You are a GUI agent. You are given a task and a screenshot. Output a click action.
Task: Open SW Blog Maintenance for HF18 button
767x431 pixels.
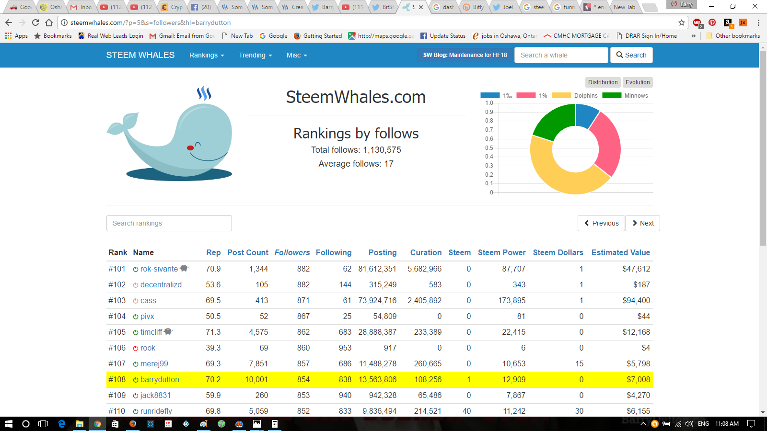tap(465, 55)
